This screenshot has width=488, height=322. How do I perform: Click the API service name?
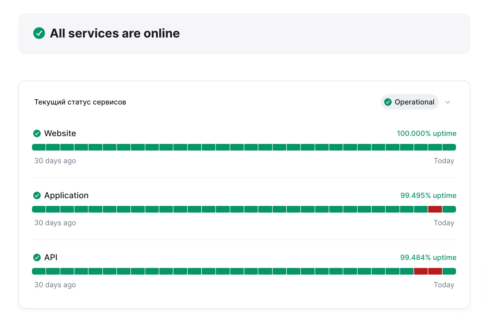point(51,257)
